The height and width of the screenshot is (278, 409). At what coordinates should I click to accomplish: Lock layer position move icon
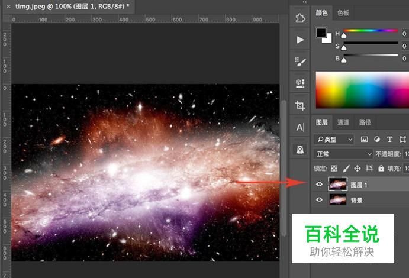(358, 169)
